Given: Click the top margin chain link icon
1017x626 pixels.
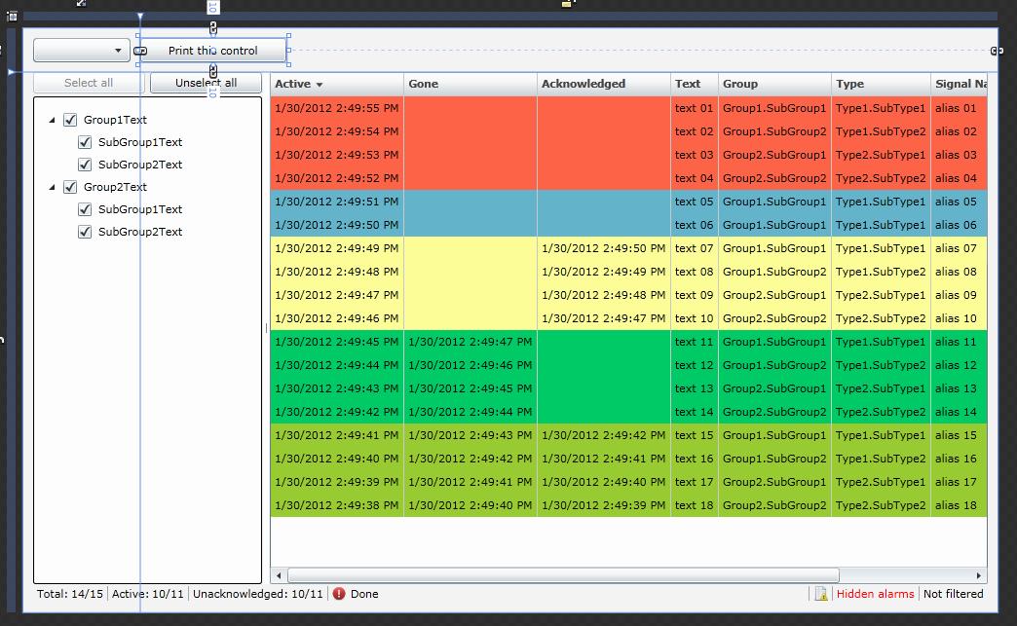Looking at the screenshot, I should point(212,28).
